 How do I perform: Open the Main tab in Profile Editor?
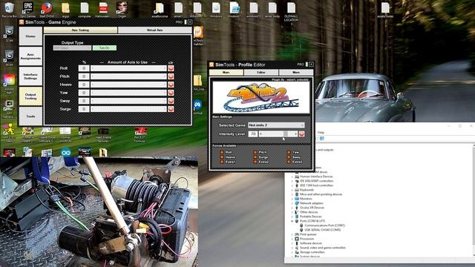pyautogui.click(x=226, y=73)
